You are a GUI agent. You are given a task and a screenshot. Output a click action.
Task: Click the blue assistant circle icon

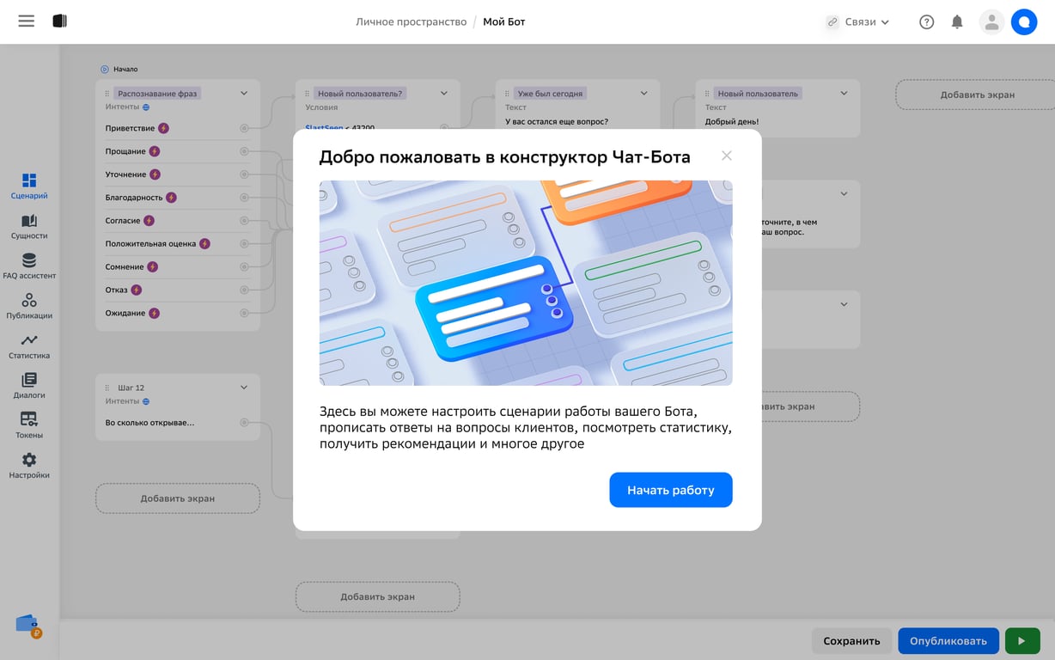coord(1024,22)
